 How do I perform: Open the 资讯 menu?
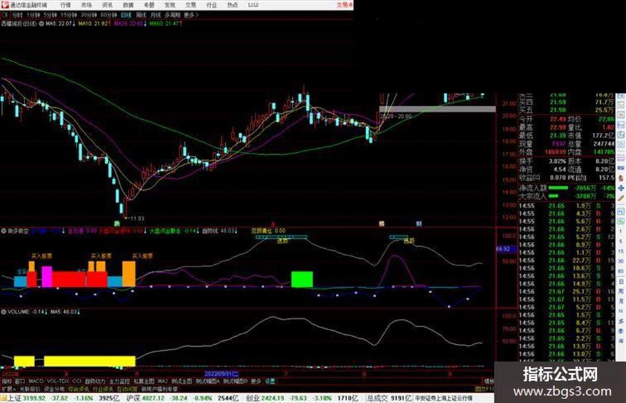coord(107,5)
